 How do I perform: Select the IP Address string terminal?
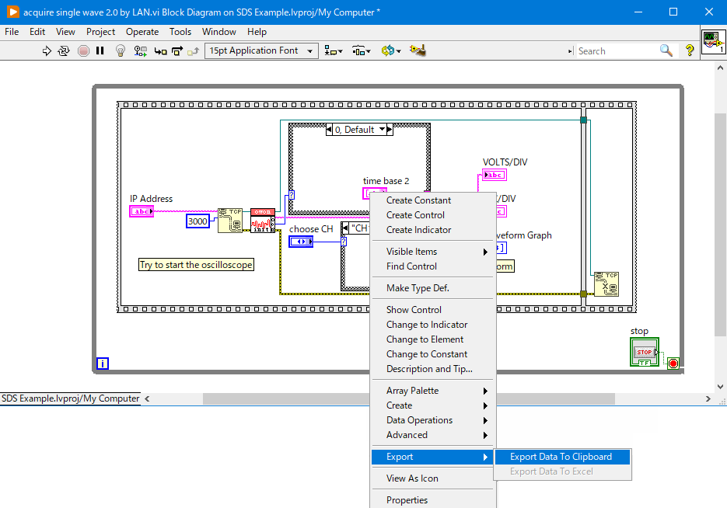coord(142,211)
